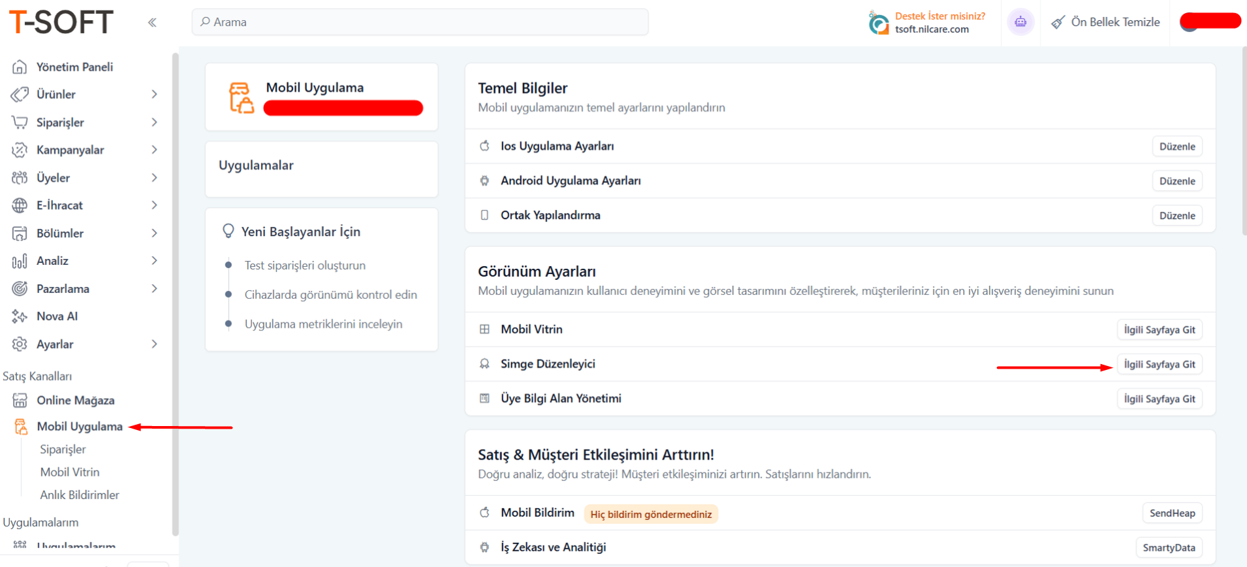1247x567 pixels.
Task: Open Anlık Bildirimler submenu item
Action: 80,495
